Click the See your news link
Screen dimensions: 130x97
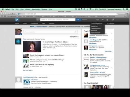pyautogui.click(x=28, y=70)
